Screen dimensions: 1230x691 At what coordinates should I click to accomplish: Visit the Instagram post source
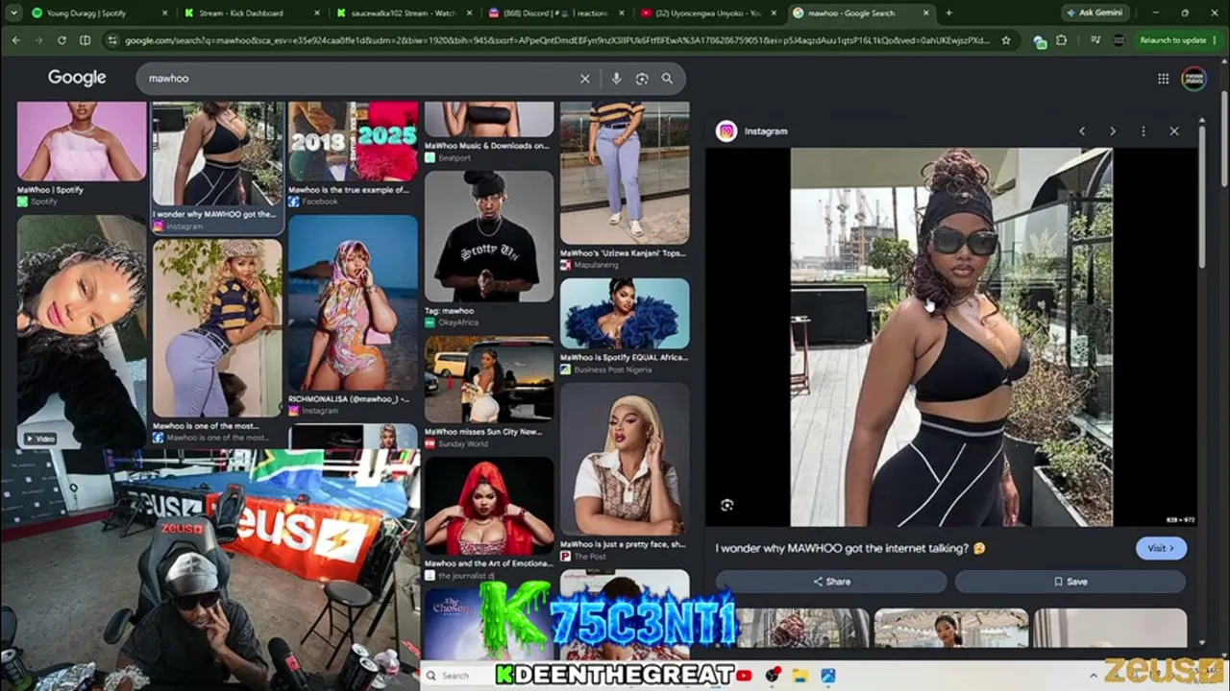point(1161,548)
